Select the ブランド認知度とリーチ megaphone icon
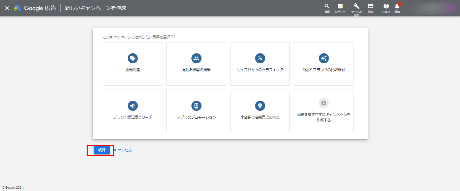The image size is (460, 191). [132, 106]
